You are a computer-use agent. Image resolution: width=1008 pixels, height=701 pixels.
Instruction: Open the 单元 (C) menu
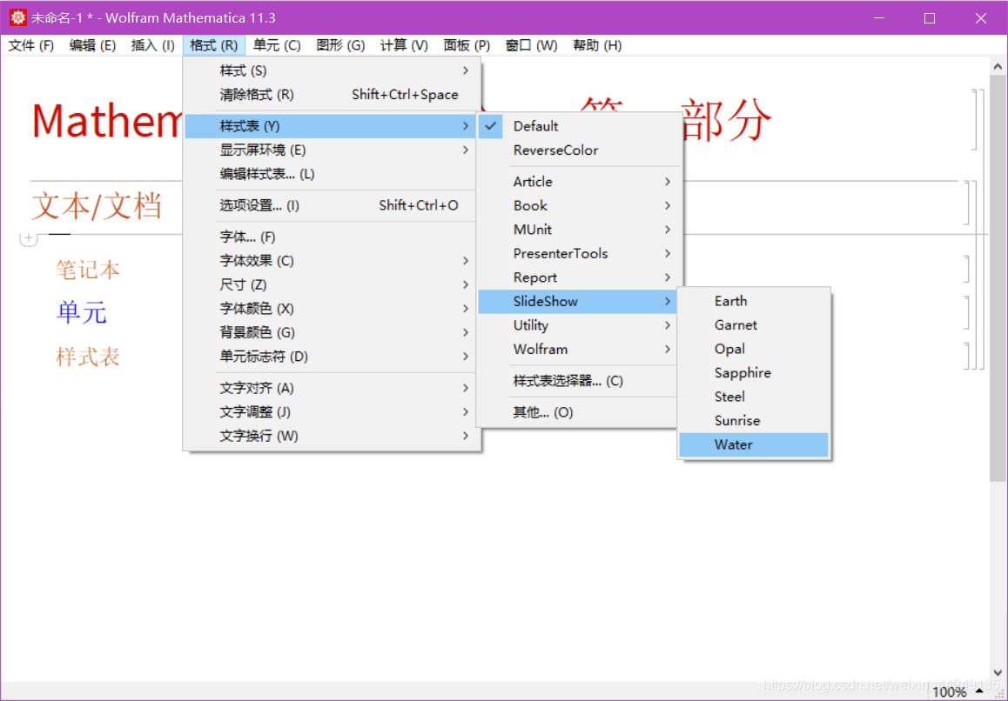277,45
